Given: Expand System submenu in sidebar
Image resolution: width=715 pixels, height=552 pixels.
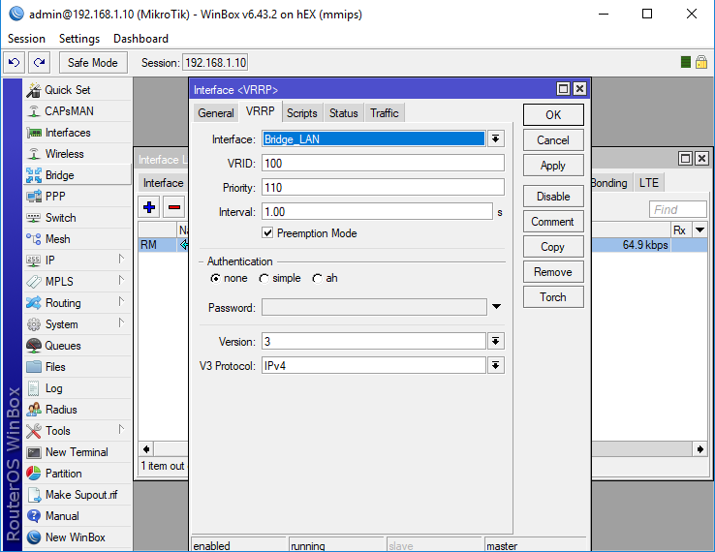Looking at the screenshot, I should coord(121,322).
